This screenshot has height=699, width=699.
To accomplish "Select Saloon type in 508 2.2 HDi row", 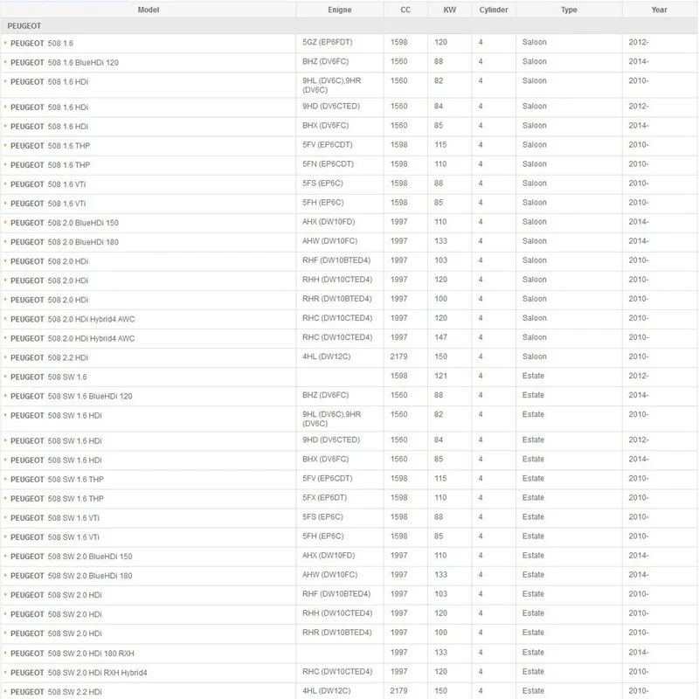I will 535,356.
